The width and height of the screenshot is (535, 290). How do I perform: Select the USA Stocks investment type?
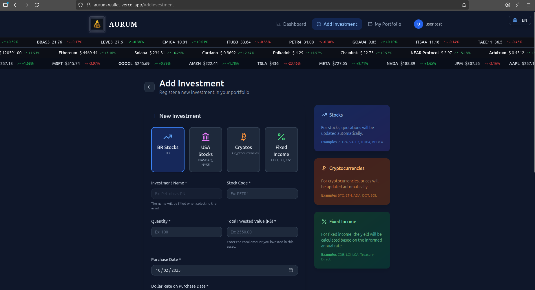pos(206,150)
